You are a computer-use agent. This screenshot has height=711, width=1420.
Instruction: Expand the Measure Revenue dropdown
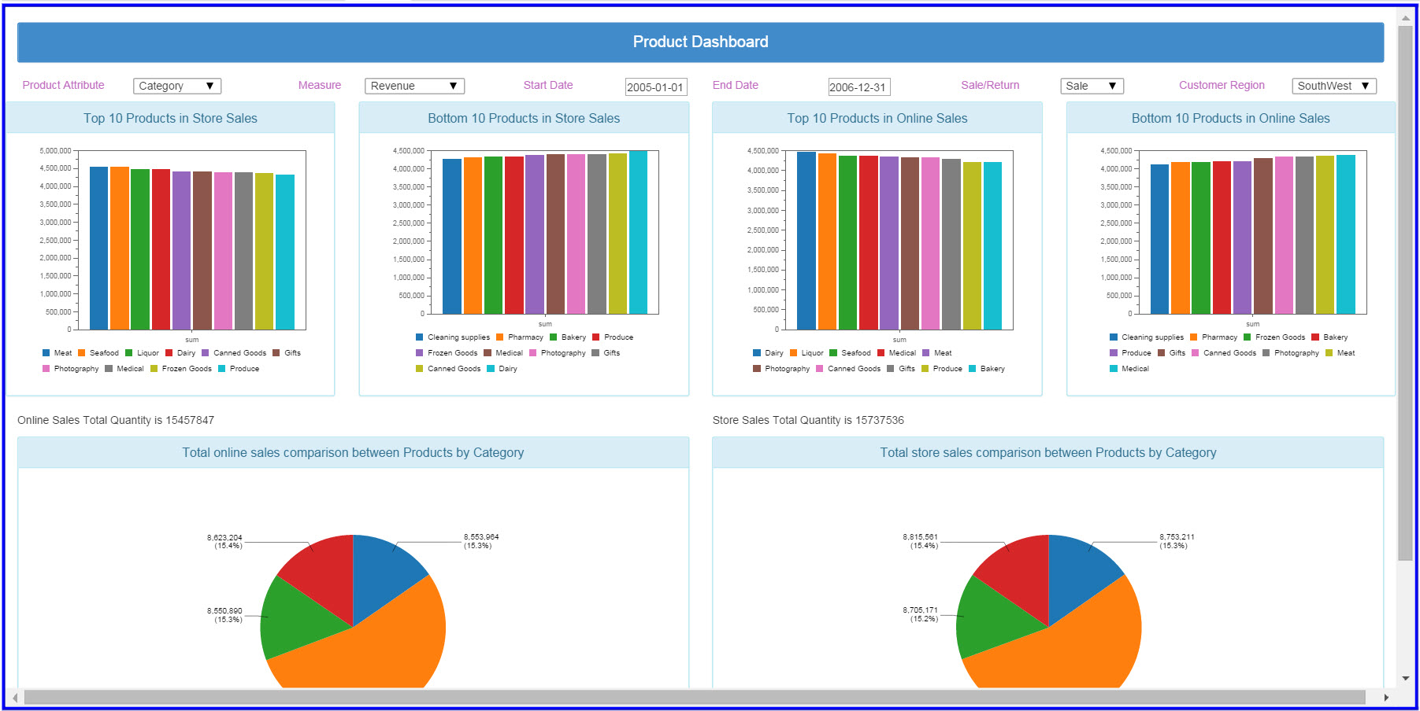pyautogui.click(x=414, y=86)
